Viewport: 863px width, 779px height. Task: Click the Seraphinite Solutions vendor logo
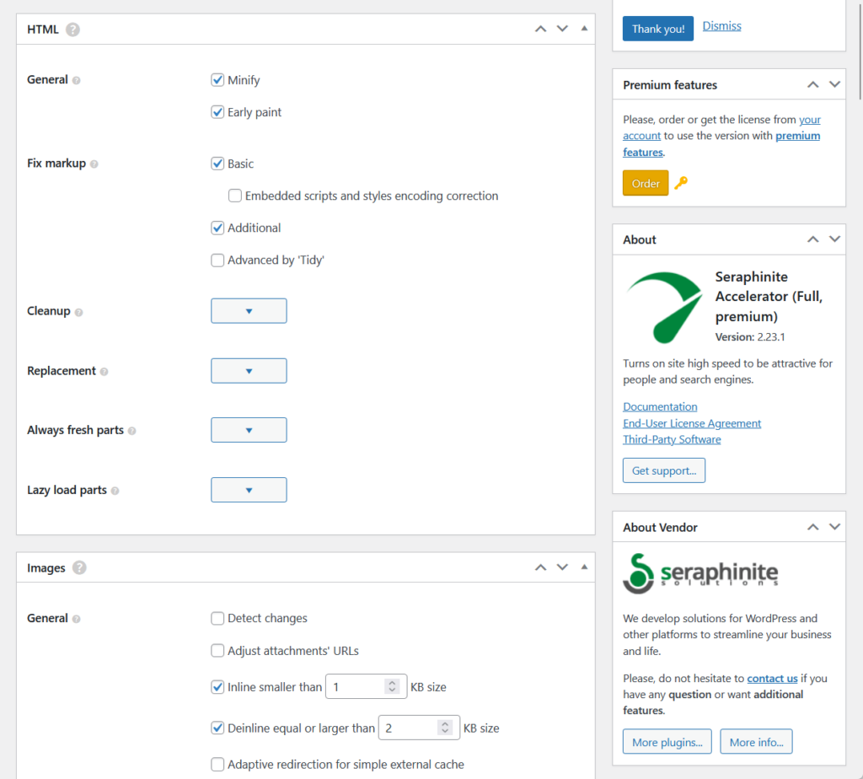[x=700, y=573]
